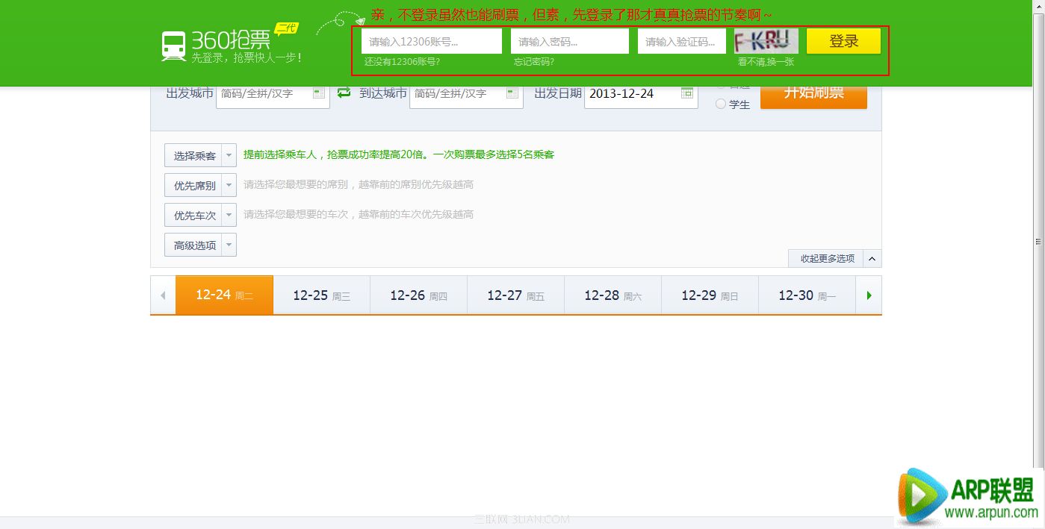Screen dimensions: 1045x529
Task: Click the 还没有12306账号? link
Action: (x=402, y=62)
